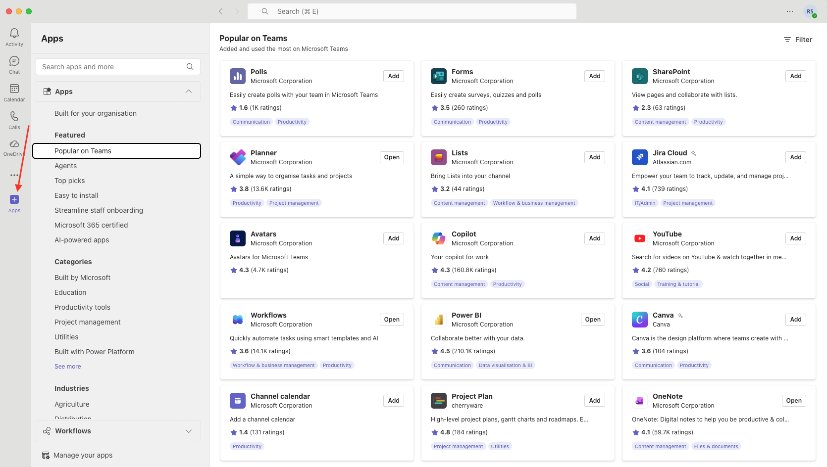Open OneDrive cloud icon in sidebar
The width and height of the screenshot is (827, 467).
click(x=14, y=144)
